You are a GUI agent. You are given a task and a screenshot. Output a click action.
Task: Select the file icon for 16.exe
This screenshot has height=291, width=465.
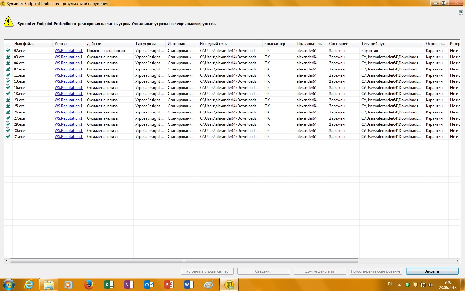8,87
